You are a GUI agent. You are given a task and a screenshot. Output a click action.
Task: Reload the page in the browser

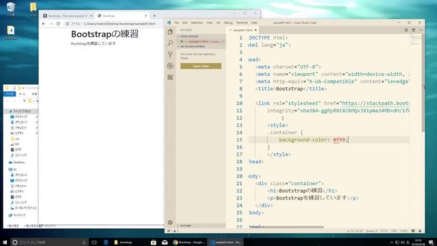point(58,24)
